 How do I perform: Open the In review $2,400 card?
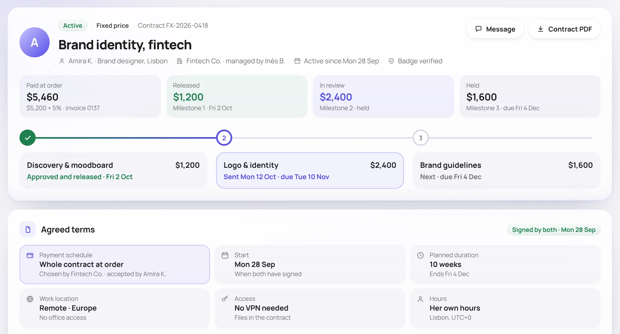pyautogui.click(x=383, y=96)
